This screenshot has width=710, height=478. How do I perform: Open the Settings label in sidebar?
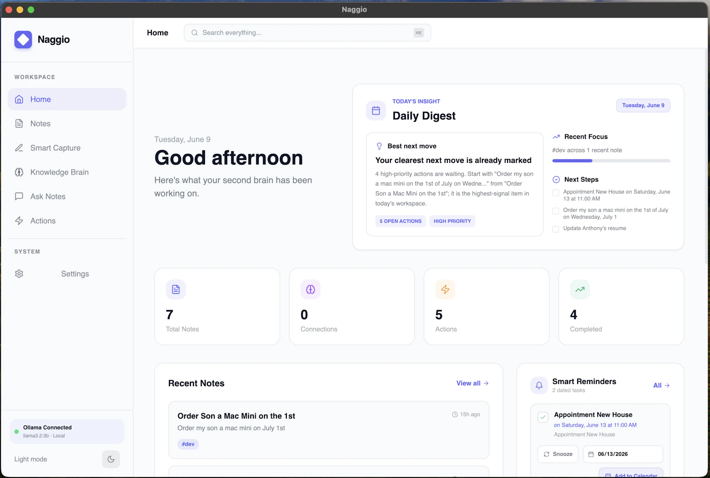75,274
